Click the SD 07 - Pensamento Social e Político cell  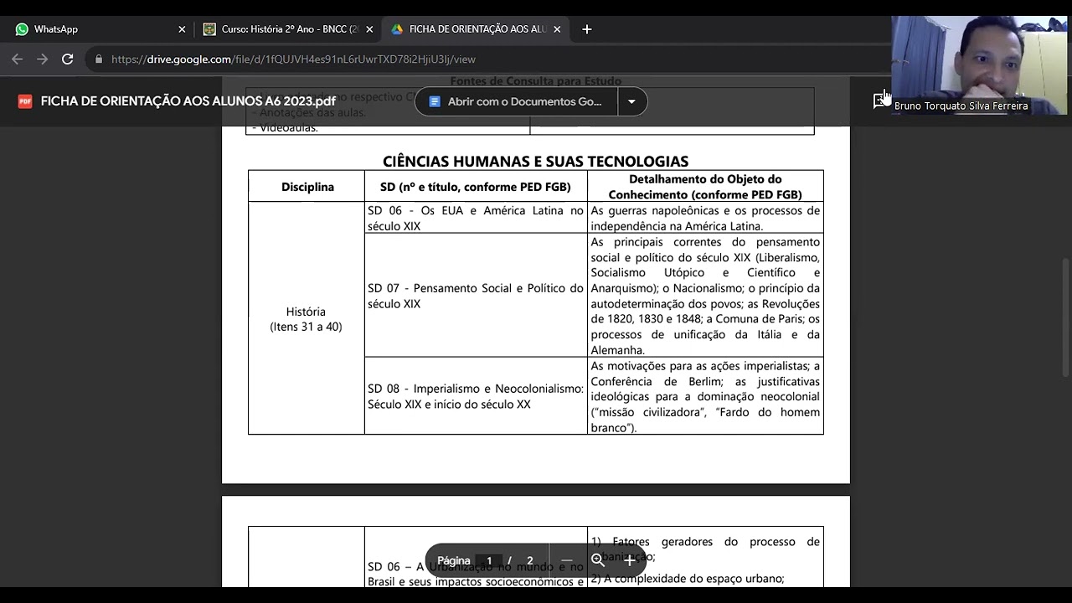point(476,295)
